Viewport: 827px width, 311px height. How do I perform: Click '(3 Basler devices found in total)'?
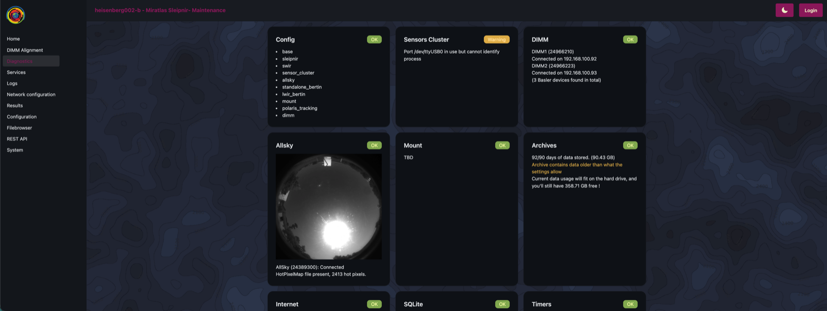coord(566,80)
